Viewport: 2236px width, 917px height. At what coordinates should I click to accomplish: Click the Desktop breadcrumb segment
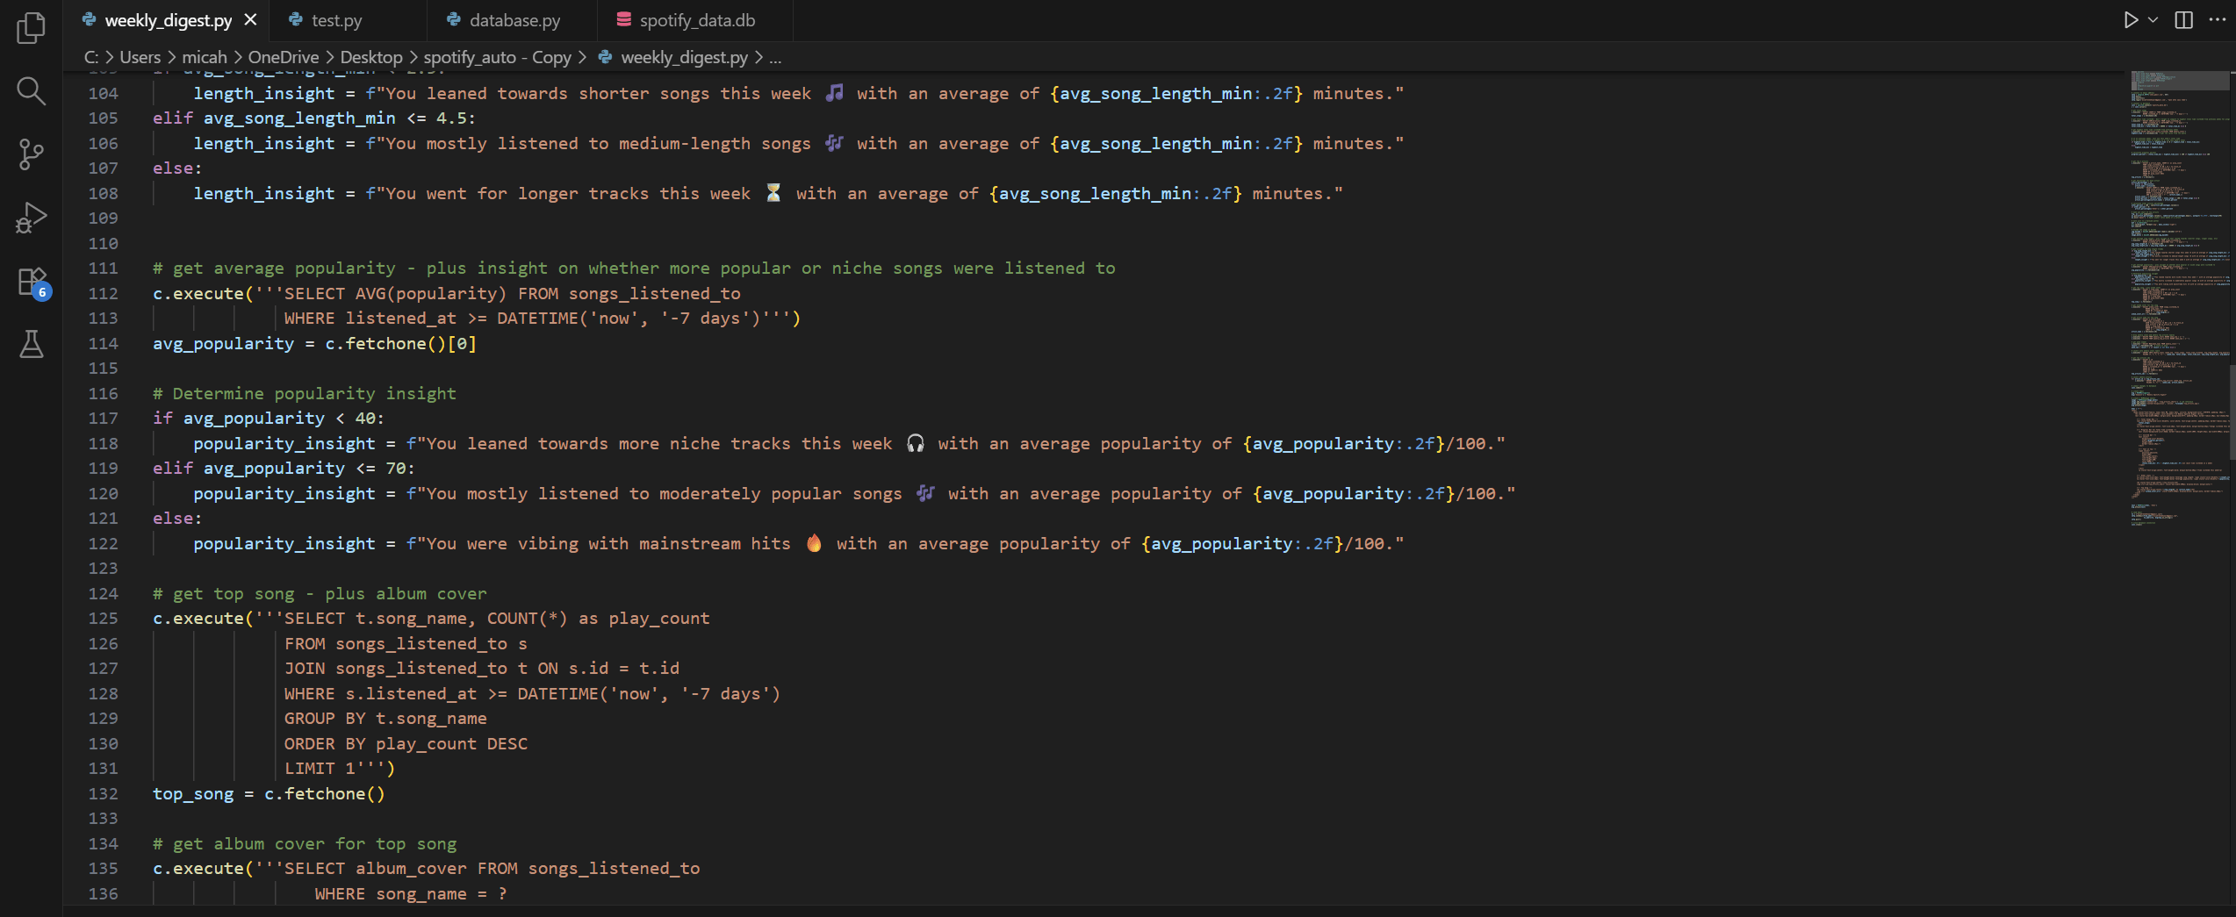(x=371, y=57)
